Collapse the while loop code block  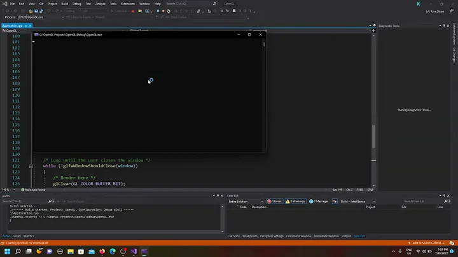coord(31,166)
